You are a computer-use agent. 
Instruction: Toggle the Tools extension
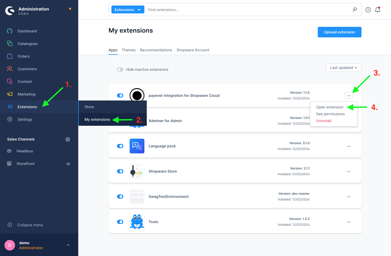(x=120, y=222)
